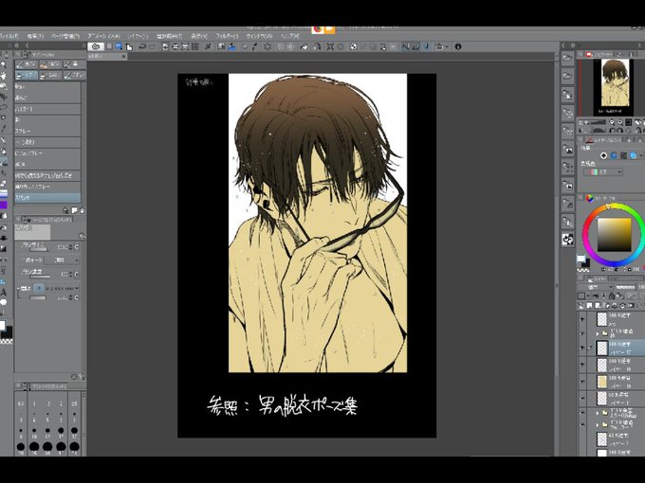
Task: Click the brush size slider in tool property
Action: [x=38, y=250]
